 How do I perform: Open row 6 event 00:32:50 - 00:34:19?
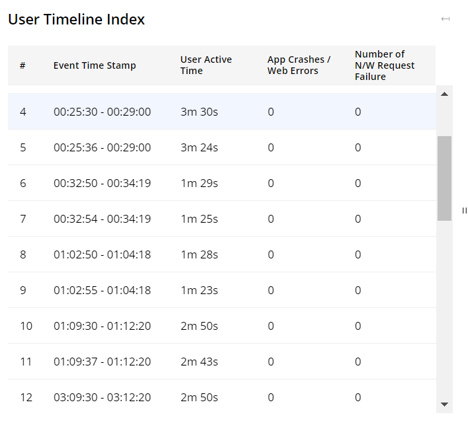point(102,183)
